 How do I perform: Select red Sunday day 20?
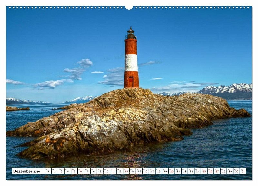172,171
